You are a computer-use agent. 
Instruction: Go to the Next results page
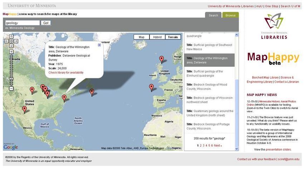point(218,145)
